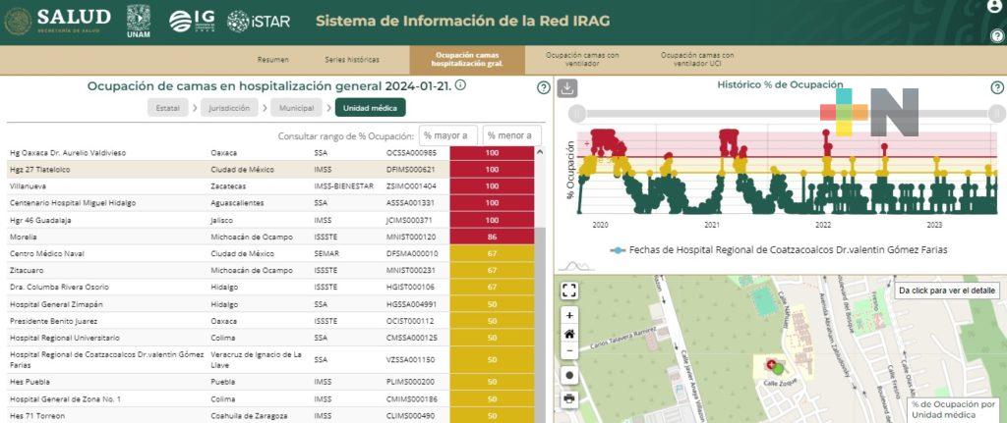Click the right handle of the date range slider
1007x423 pixels.
(x=997, y=114)
